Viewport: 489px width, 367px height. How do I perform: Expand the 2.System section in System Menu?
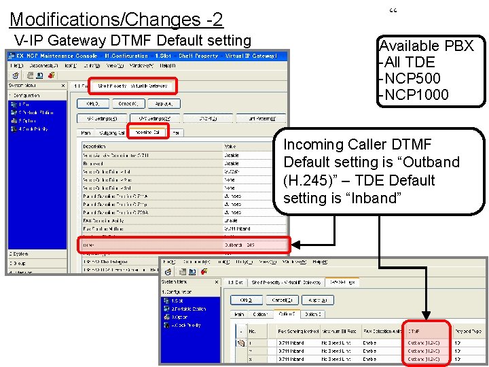[x=37, y=254]
